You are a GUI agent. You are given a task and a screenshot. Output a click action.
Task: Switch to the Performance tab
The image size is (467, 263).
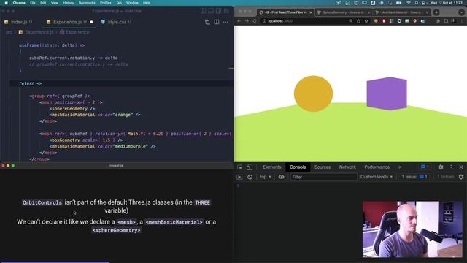377,167
